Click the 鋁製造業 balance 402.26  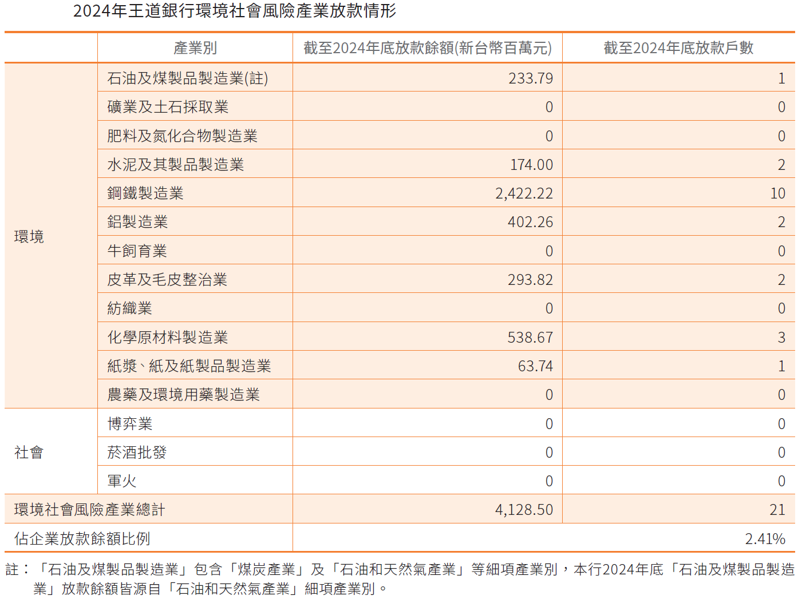point(530,222)
